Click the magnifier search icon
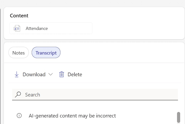The width and height of the screenshot is (185, 124). (x=18, y=94)
